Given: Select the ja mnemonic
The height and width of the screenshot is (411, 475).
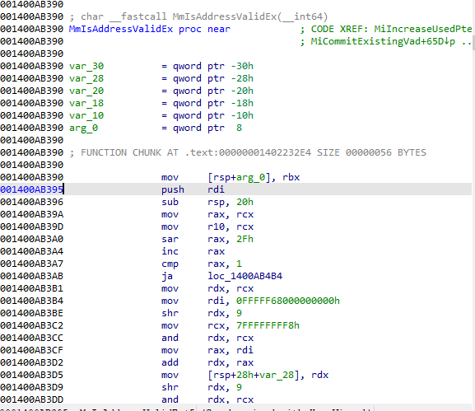Looking at the screenshot, I should [167, 277].
